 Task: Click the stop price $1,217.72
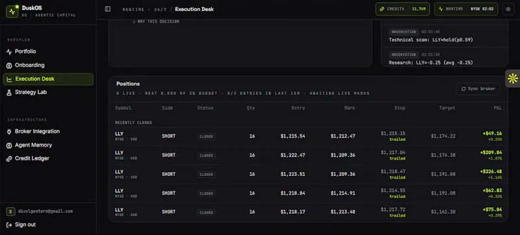[393, 210]
